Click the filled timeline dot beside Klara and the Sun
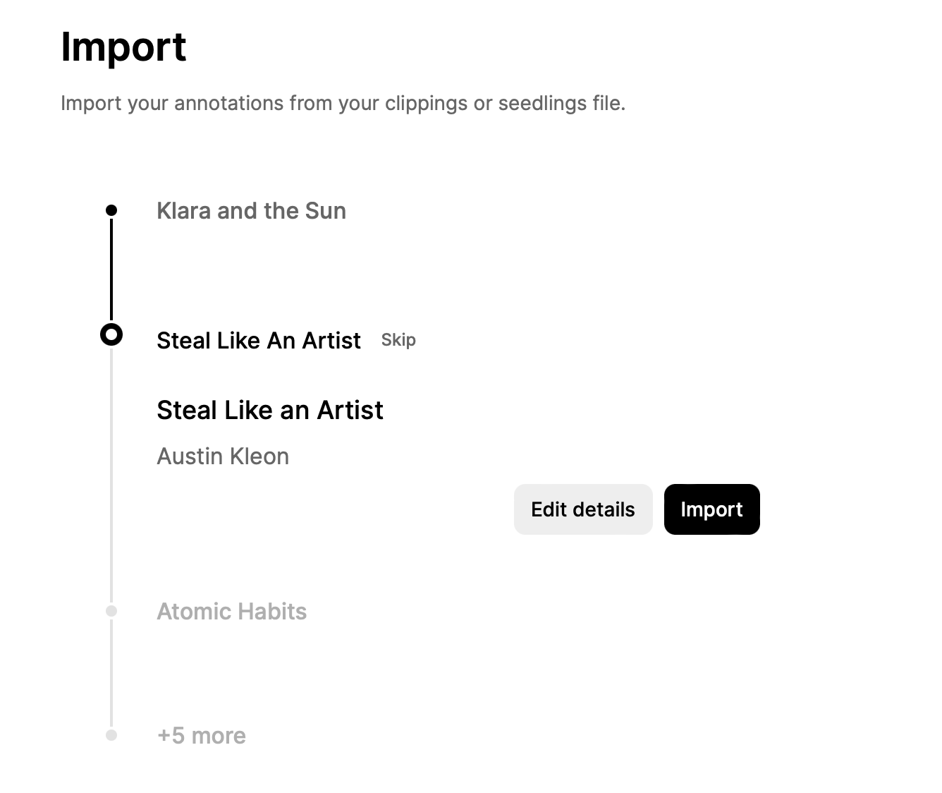 point(111,210)
